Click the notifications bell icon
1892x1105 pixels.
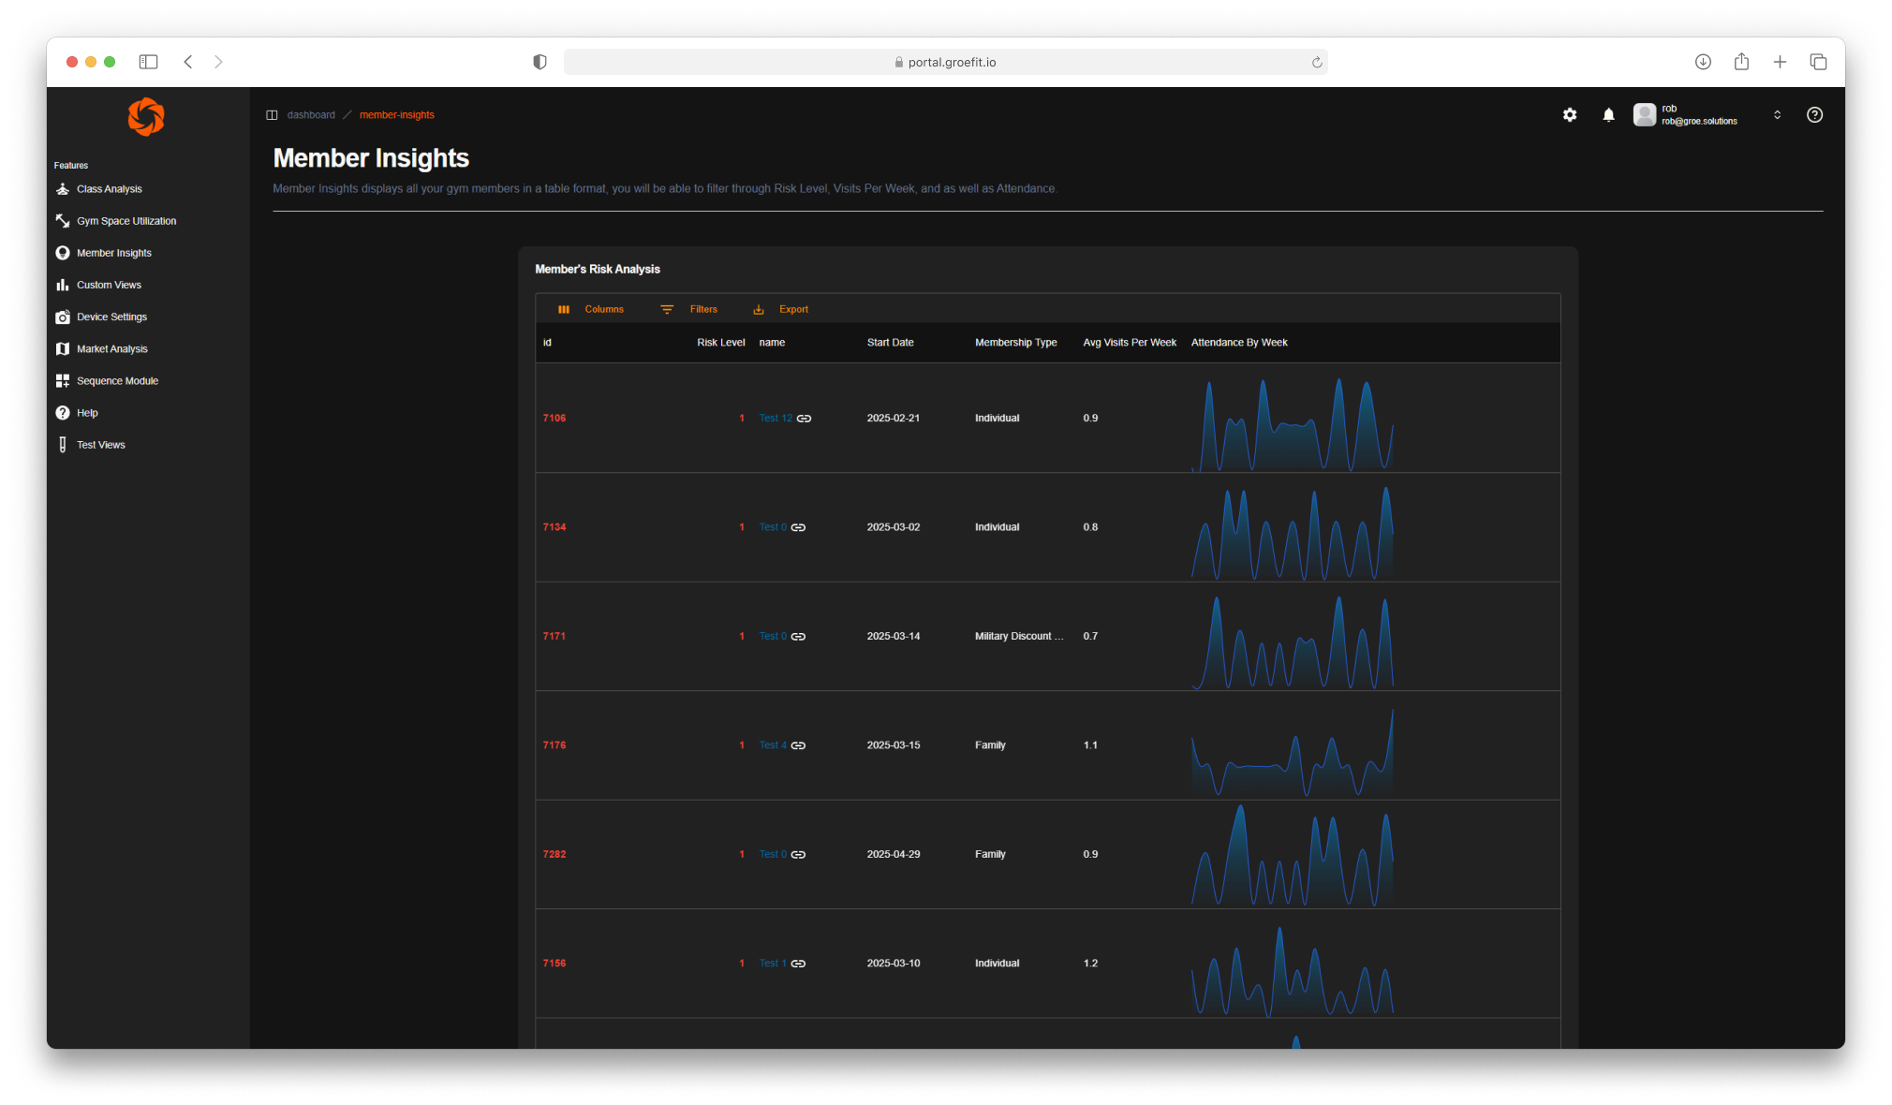pos(1608,115)
